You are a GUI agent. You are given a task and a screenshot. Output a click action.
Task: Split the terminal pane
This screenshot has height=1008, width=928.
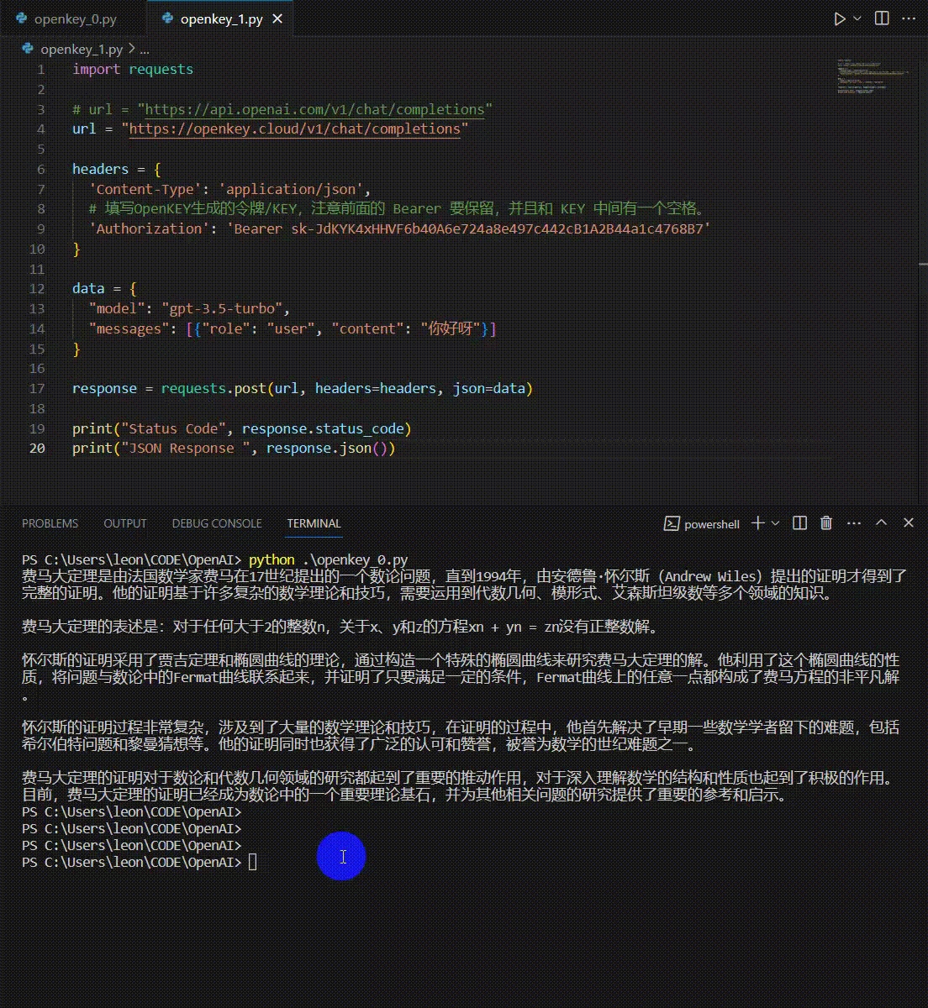[800, 522]
